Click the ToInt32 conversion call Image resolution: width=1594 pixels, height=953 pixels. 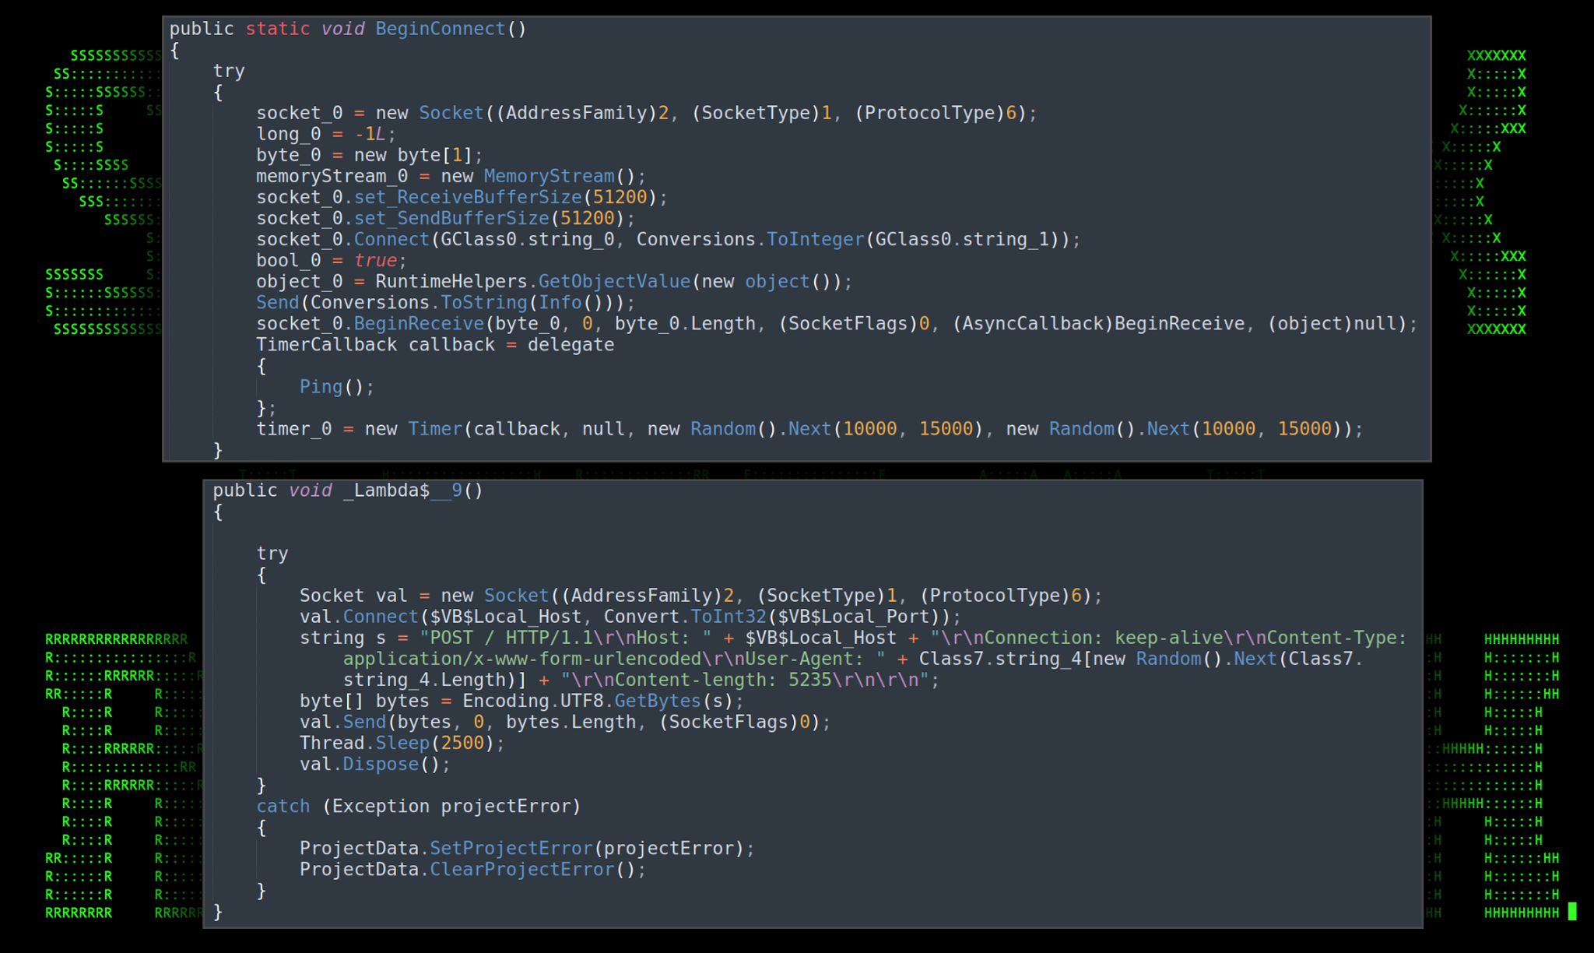(728, 617)
